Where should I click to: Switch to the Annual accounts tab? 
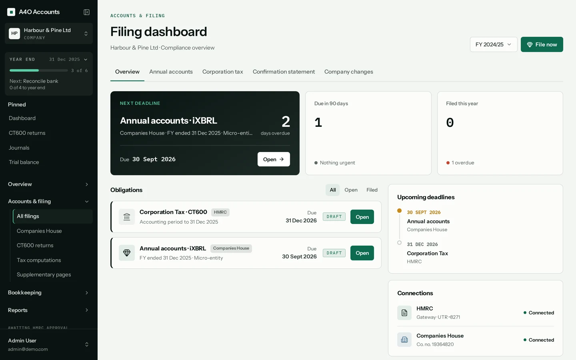(x=171, y=72)
